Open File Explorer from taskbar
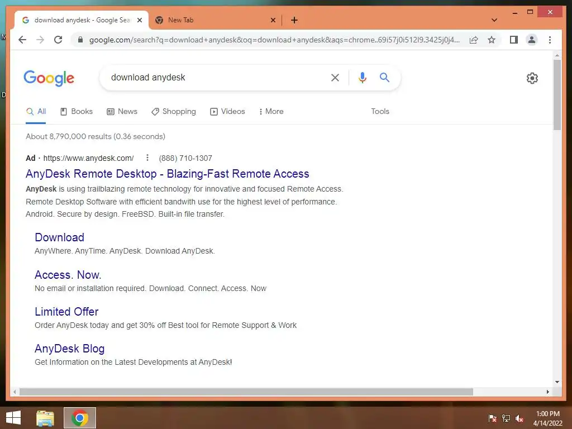 (45, 418)
